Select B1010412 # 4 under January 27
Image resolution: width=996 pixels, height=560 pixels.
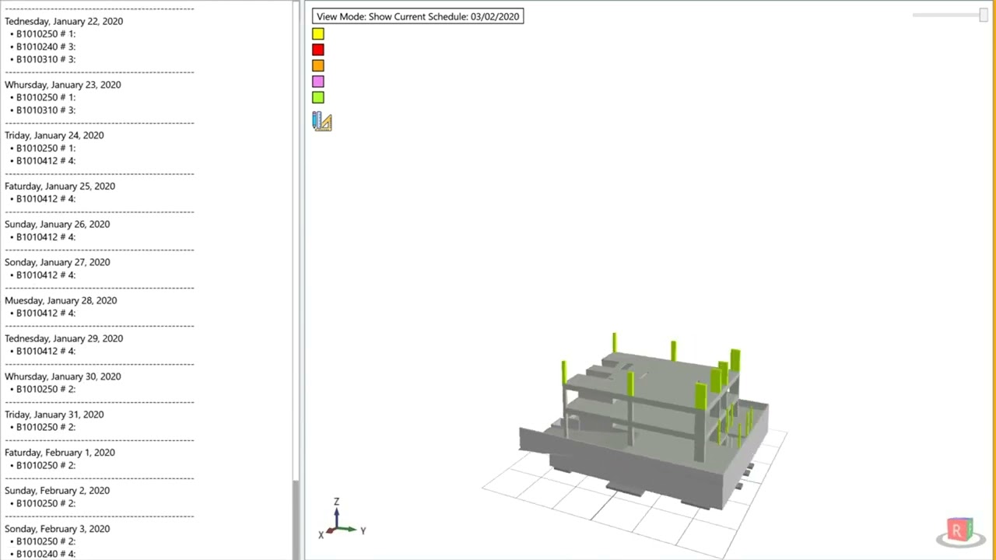[46, 275]
